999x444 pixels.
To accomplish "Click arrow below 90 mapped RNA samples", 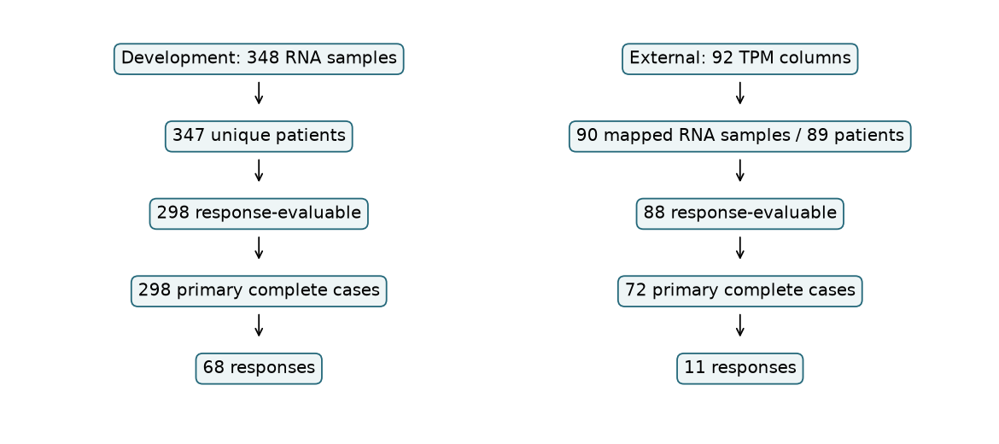I will pos(739,171).
